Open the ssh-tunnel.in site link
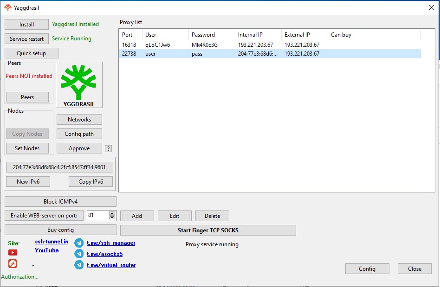This screenshot has width=440, height=287. point(52,242)
